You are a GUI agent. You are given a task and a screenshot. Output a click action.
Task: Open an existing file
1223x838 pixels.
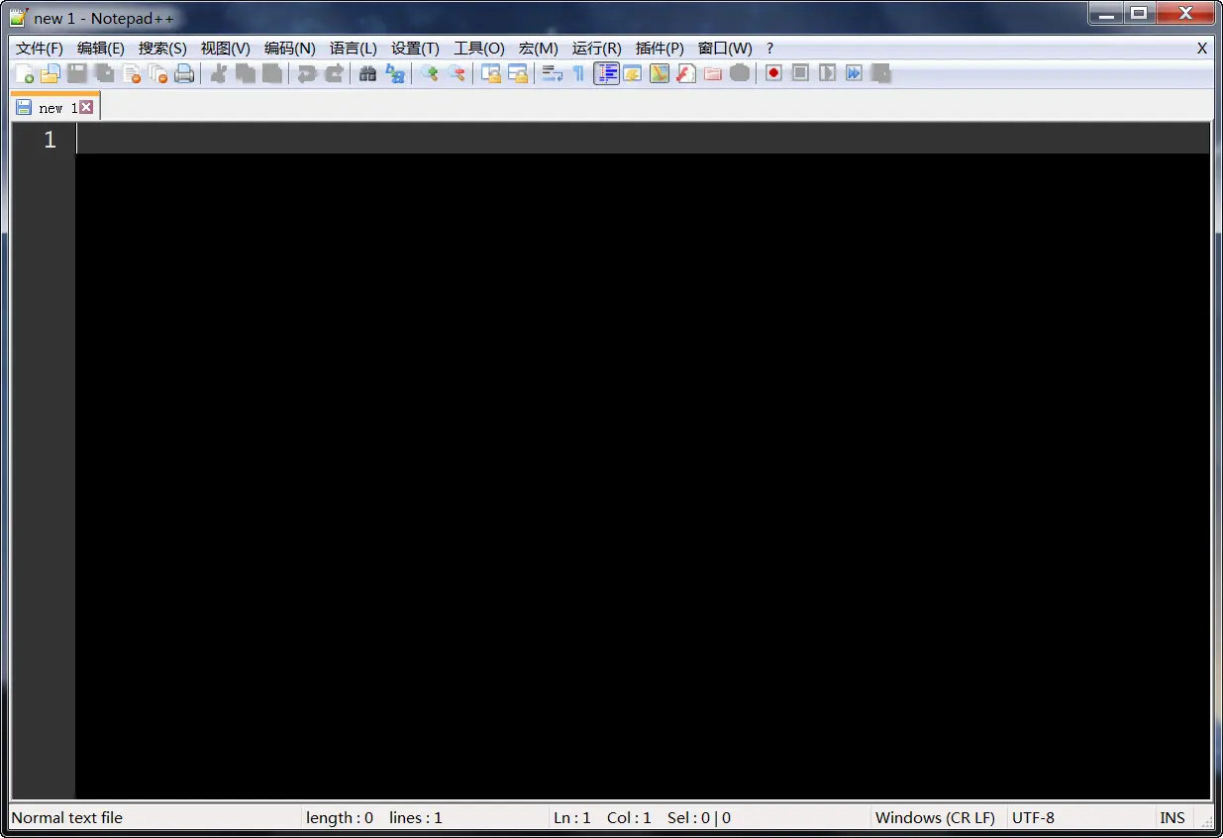[51, 72]
